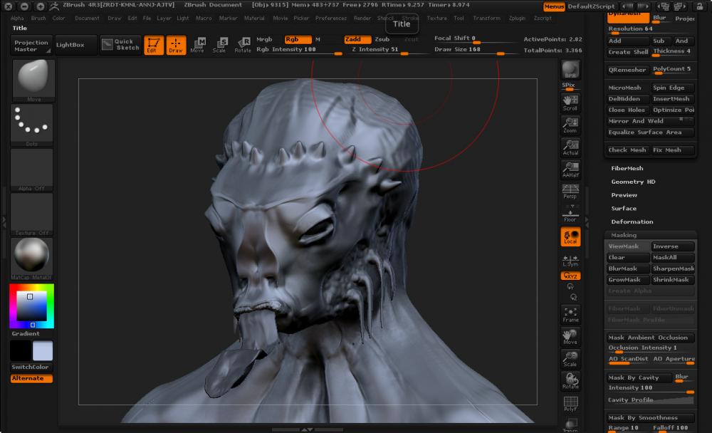The height and width of the screenshot is (433, 712).
Task: Expand the Geometry HD section
Action: [x=633, y=182]
